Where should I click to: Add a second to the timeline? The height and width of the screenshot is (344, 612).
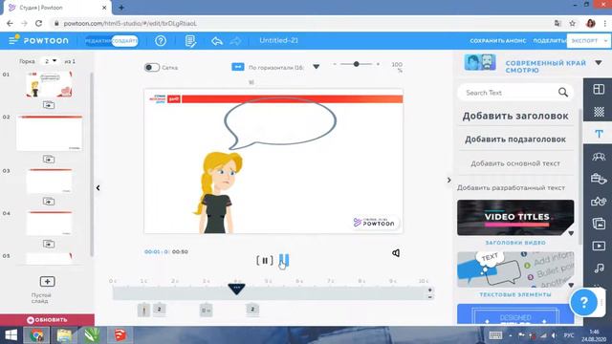point(429,290)
